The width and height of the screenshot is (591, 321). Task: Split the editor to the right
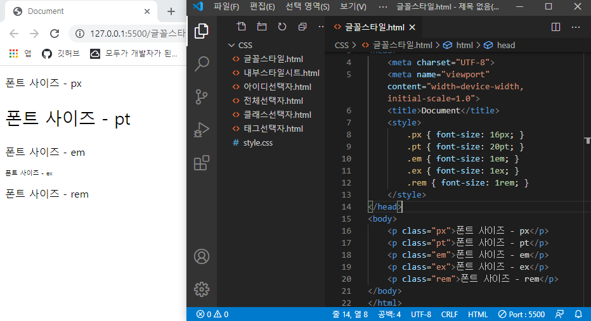[555, 27]
